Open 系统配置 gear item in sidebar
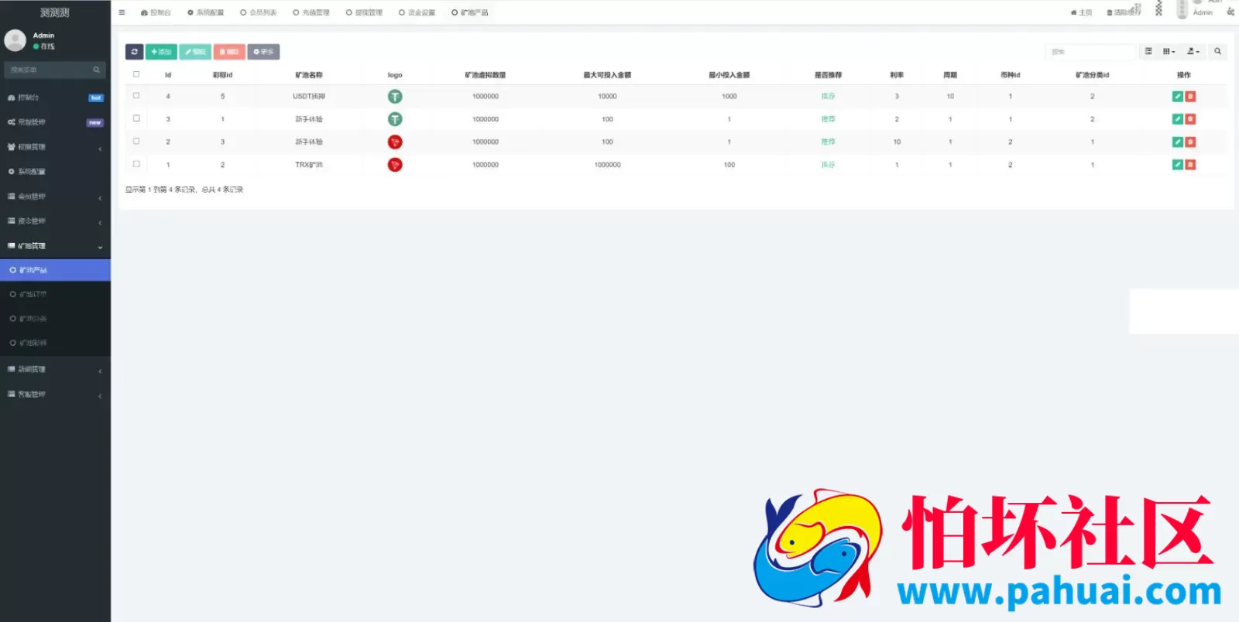Screen dimensions: 1239x622 tap(55, 172)
